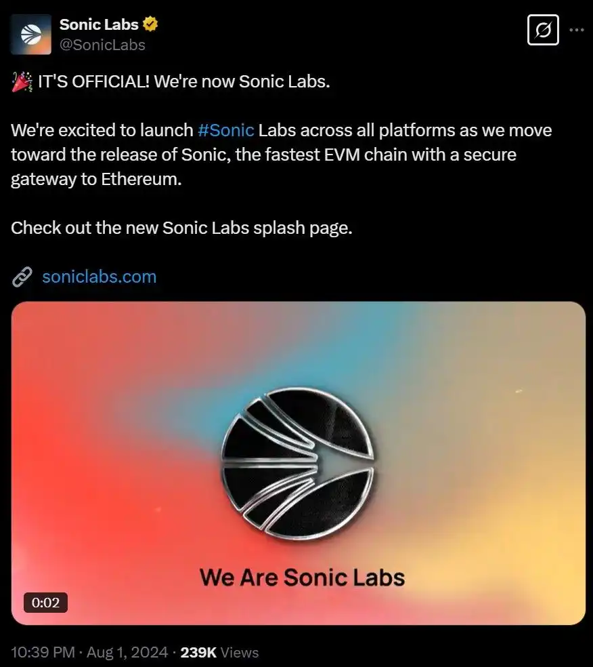This screenshot has height=667, width=593.
Task: Click the We Are Sonic Labs caption text
Action: [x=301, y=578]
